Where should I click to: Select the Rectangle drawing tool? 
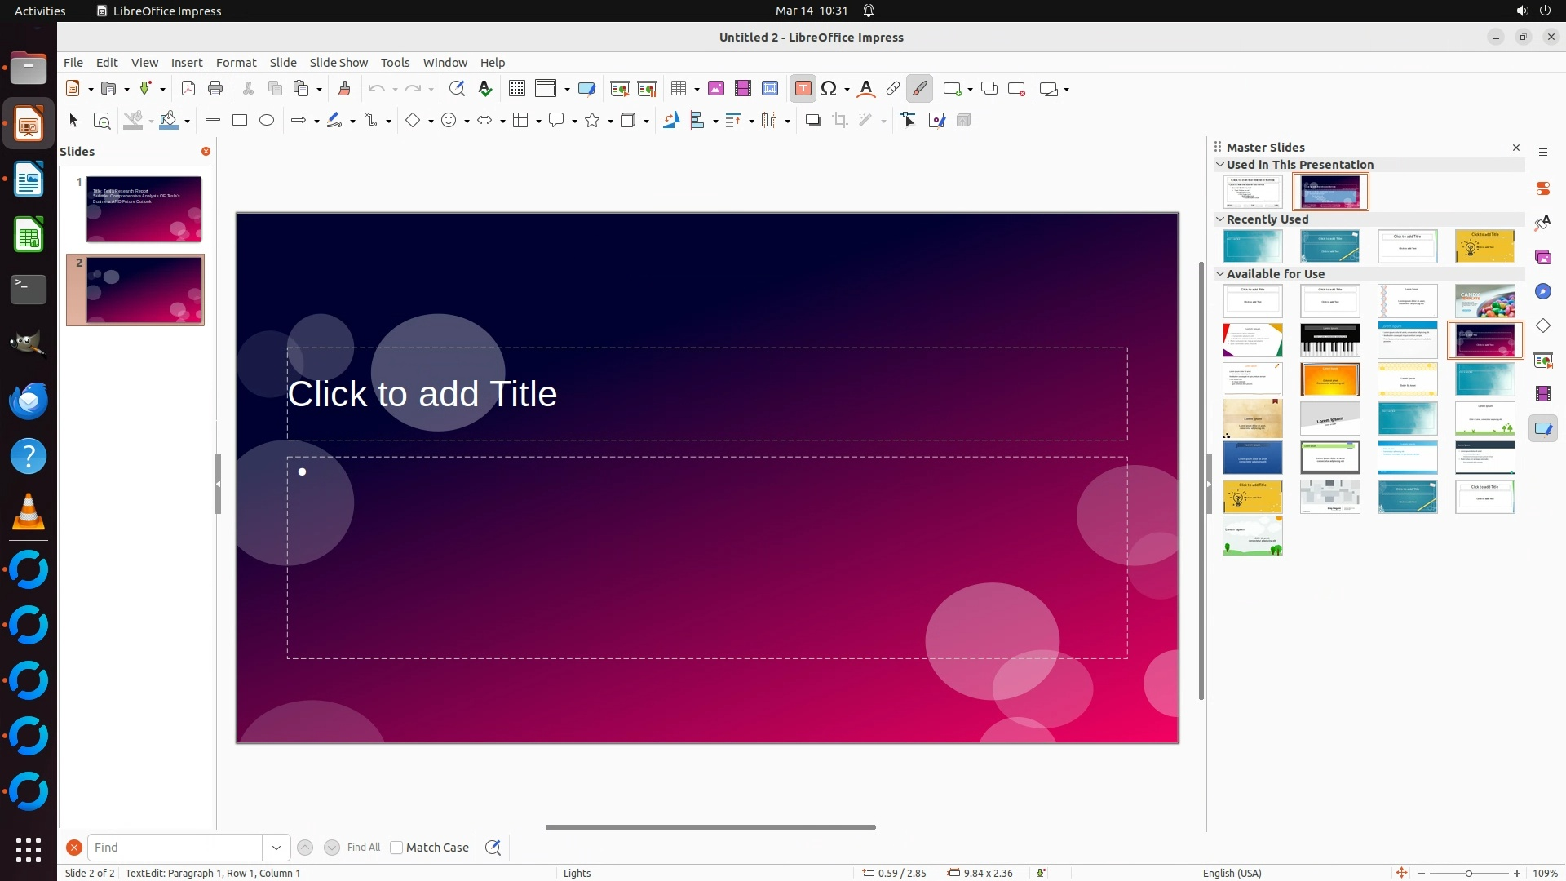(x=240, y=121)
